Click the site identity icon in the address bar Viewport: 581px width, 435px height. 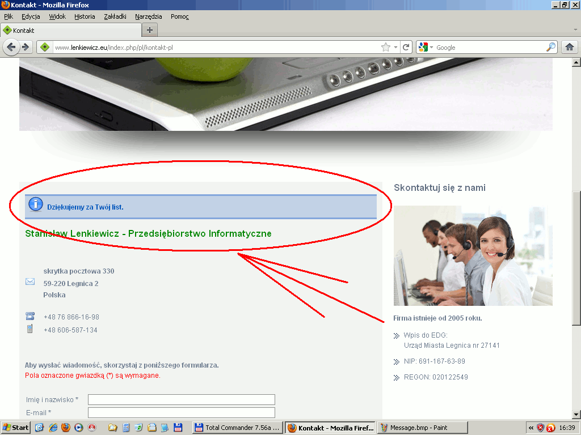pyautogui.click(x=45, y=48)
